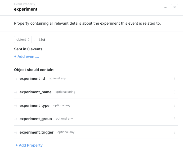183x154 pixels.
Task: Open options menu for experiment_group row
Action: click(175, 119)
